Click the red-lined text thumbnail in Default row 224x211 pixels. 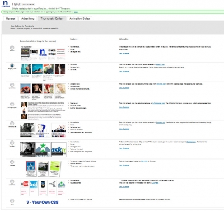pos(60,52)
